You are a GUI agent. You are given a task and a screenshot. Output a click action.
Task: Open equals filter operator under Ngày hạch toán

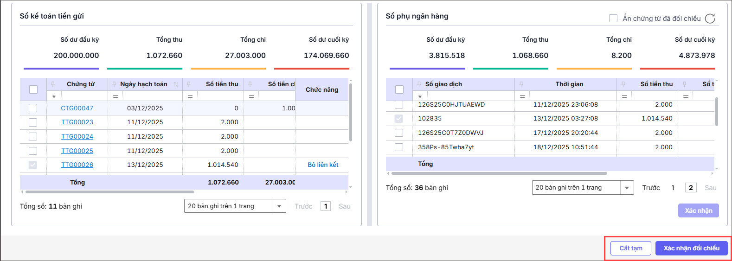(x=116, y=96)
